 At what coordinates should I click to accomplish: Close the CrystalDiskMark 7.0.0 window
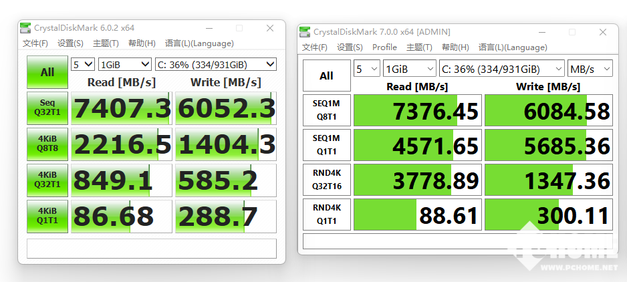pos(603,32)
